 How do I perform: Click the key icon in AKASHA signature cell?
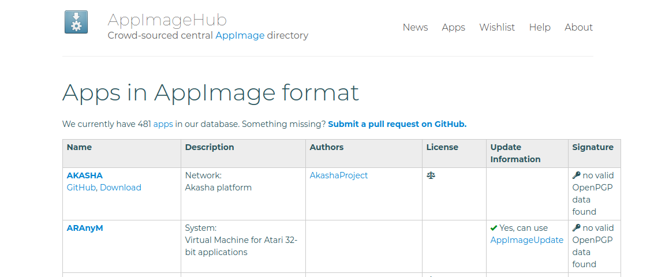tap(576, 175)
